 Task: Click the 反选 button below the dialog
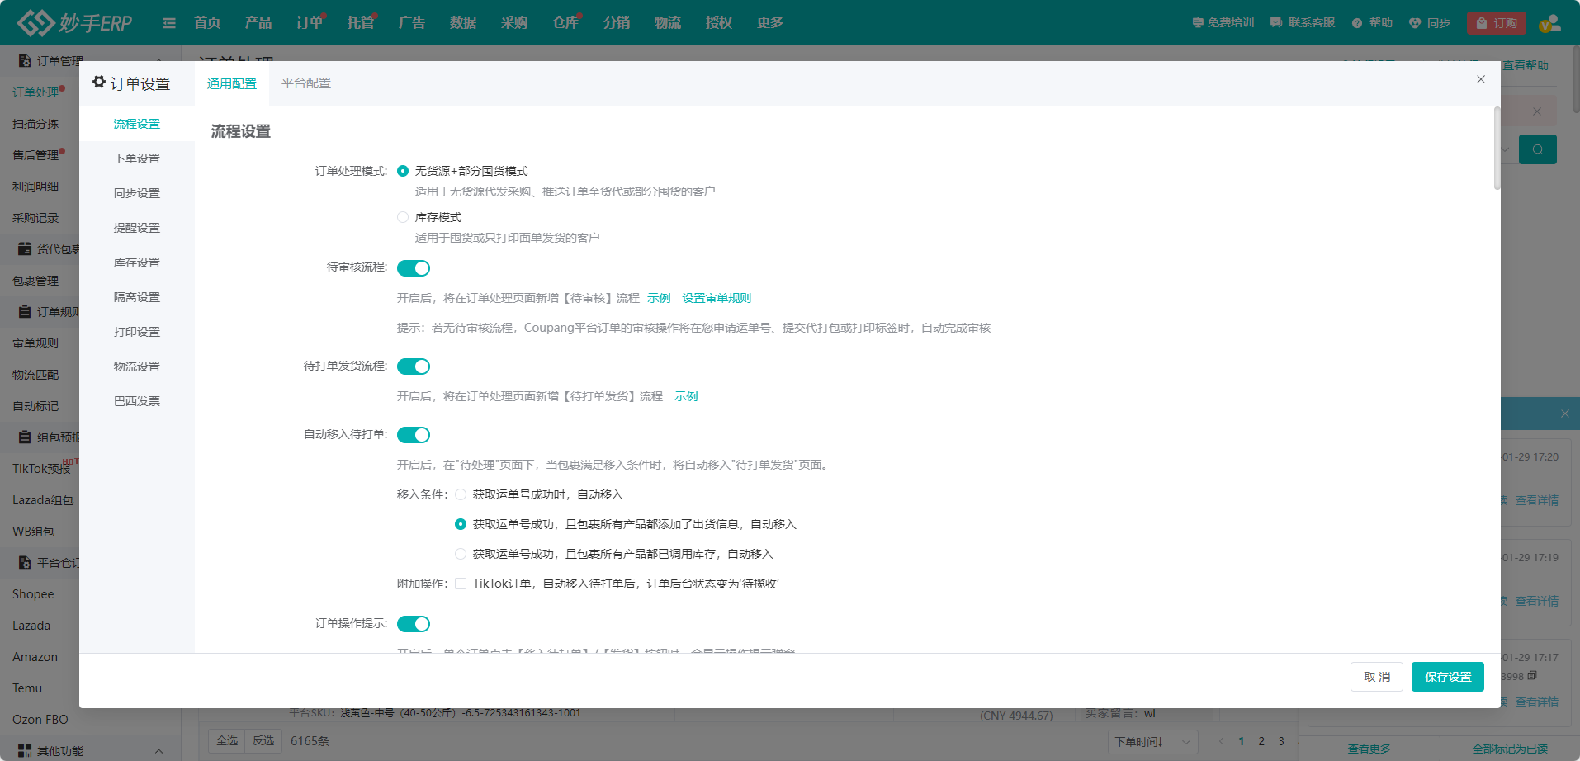pos(263,741)
